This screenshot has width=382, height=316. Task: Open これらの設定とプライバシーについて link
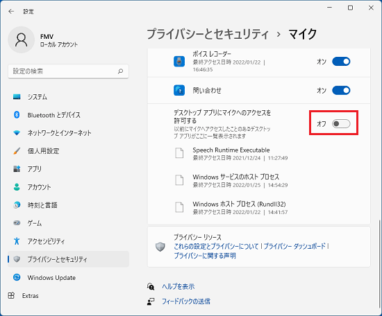(x=216, y=246)
